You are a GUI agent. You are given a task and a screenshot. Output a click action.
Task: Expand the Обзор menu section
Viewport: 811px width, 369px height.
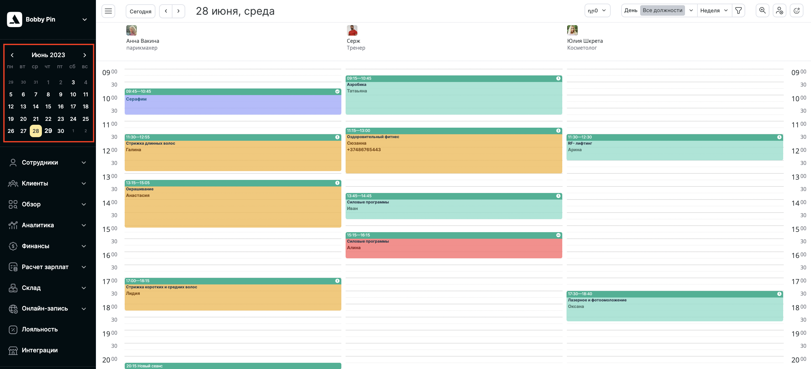[x=84, y=204]
